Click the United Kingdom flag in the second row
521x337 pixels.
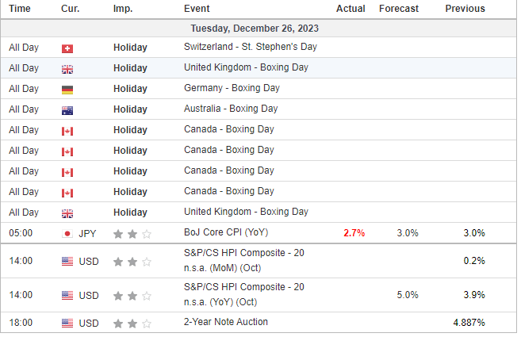click(67, 68)
